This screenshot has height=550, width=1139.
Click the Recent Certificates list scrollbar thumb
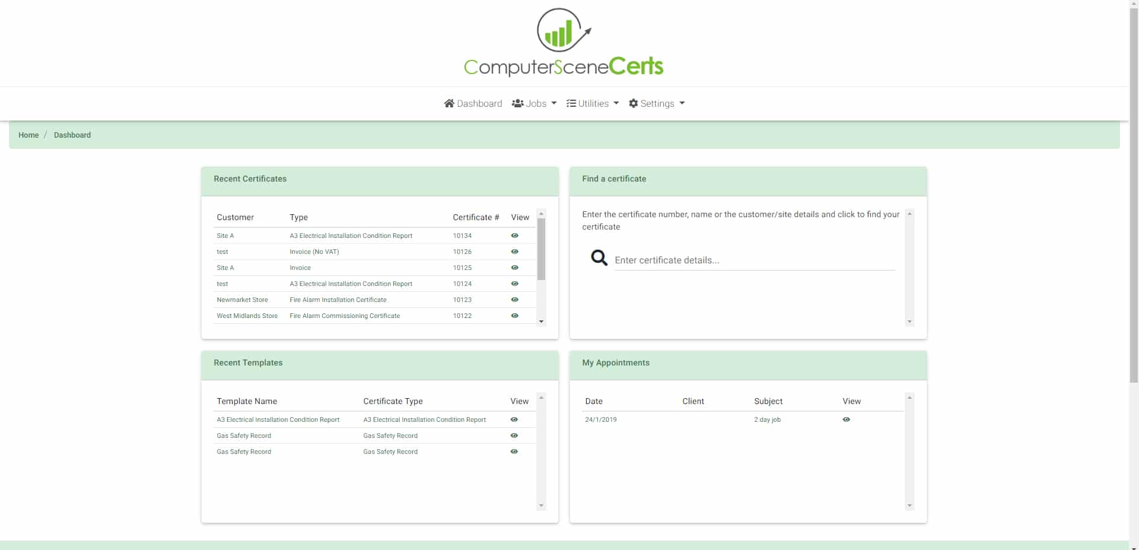(x=541, y=249)
